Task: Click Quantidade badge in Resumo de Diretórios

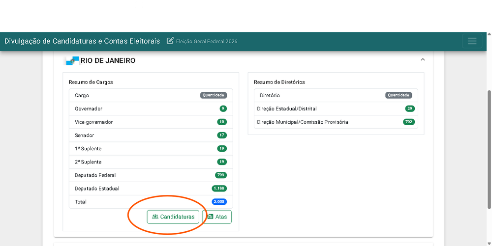Action: pyautogui.click(x=399, y=95)
